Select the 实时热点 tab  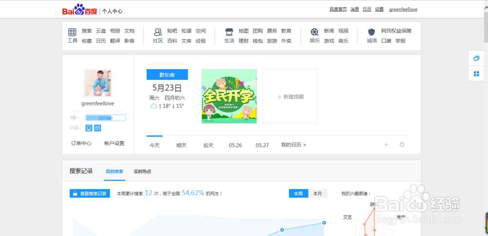tap(142, 171)
